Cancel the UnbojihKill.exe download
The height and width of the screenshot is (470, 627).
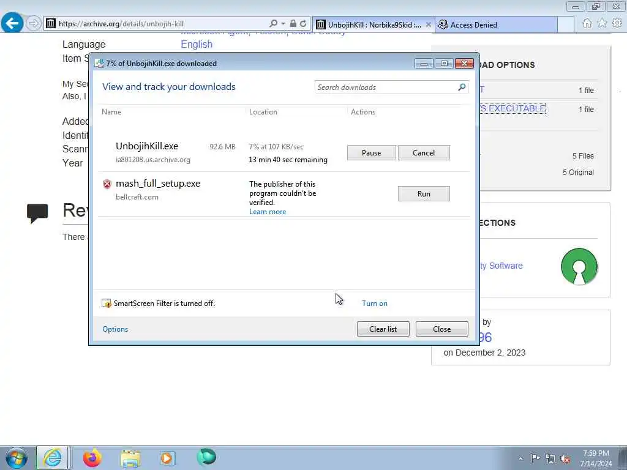424,152
